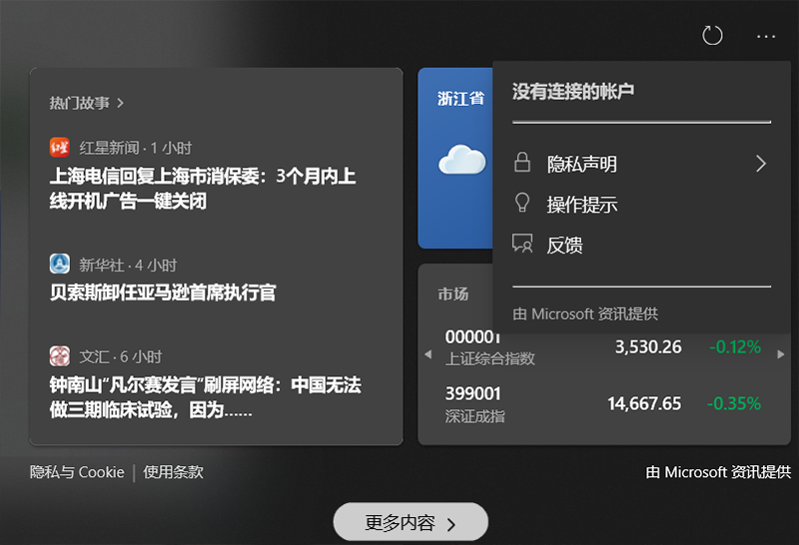Click the 新华社 source logo

60,264
